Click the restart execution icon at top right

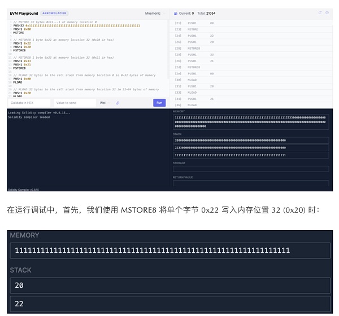pos(320,12)
